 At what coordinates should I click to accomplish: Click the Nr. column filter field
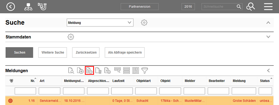(x=25, y=91)
